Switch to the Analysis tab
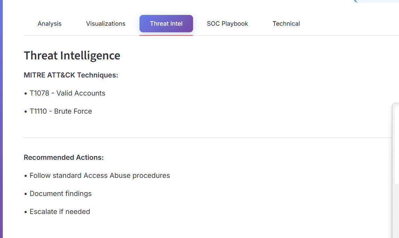 pyautogui.click(x=49, y=23)
